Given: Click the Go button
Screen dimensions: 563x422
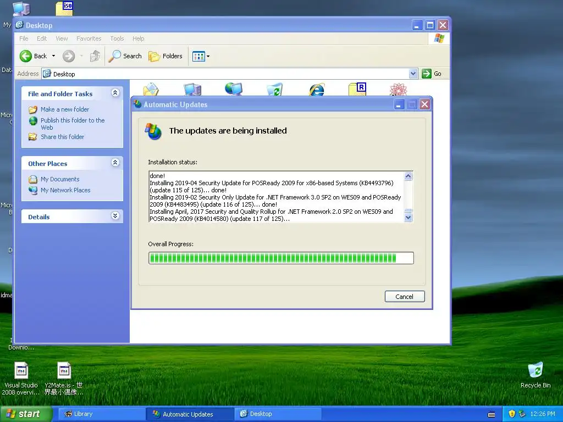Looking at the screenshot, I should 432,74.
